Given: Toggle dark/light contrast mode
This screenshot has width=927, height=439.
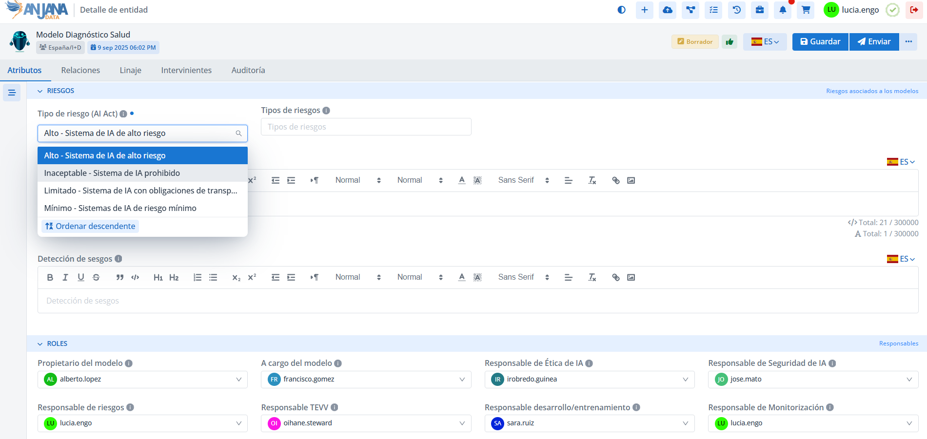Looking at the screenshot, I should click(621, 10).
